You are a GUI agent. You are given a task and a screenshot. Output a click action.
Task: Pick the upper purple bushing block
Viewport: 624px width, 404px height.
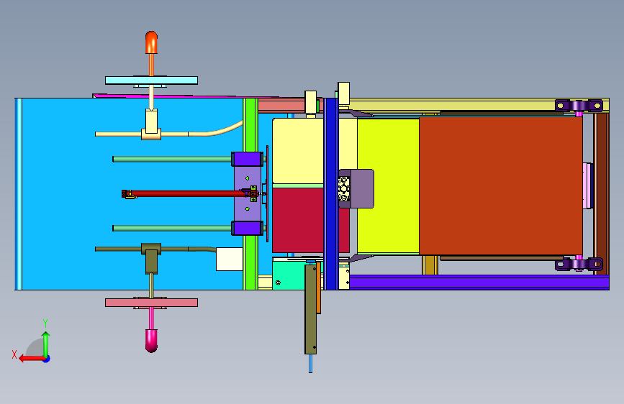[247, 159]
